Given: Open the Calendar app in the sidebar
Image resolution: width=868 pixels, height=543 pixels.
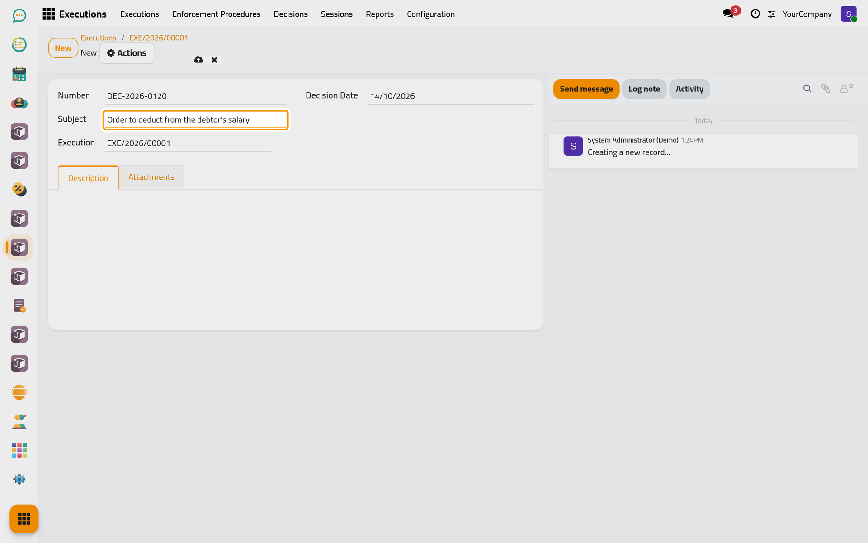Looking at the screenshot, I should tap(19, 74).
